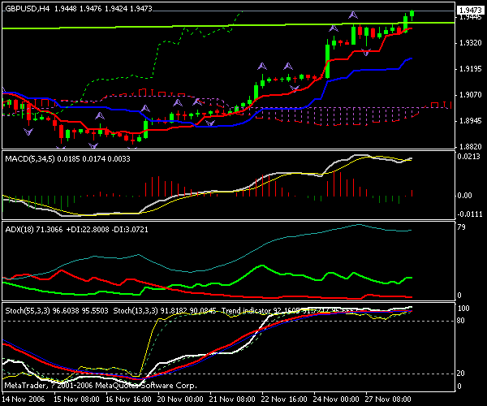This screenshot has width=487, height=406.
Task: Click the 14 Nov 2006 date label
Action: point(24,400)
